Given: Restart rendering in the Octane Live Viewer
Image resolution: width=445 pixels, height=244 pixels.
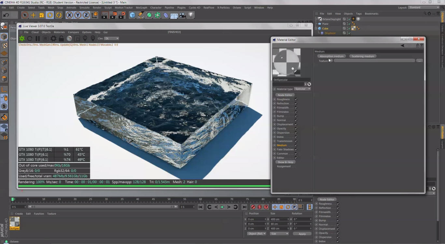Looking at the screenshot, I should pyautogui.click(x=30, y=38).
